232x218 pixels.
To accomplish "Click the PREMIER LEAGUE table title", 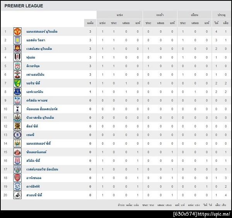I will 24,6.
